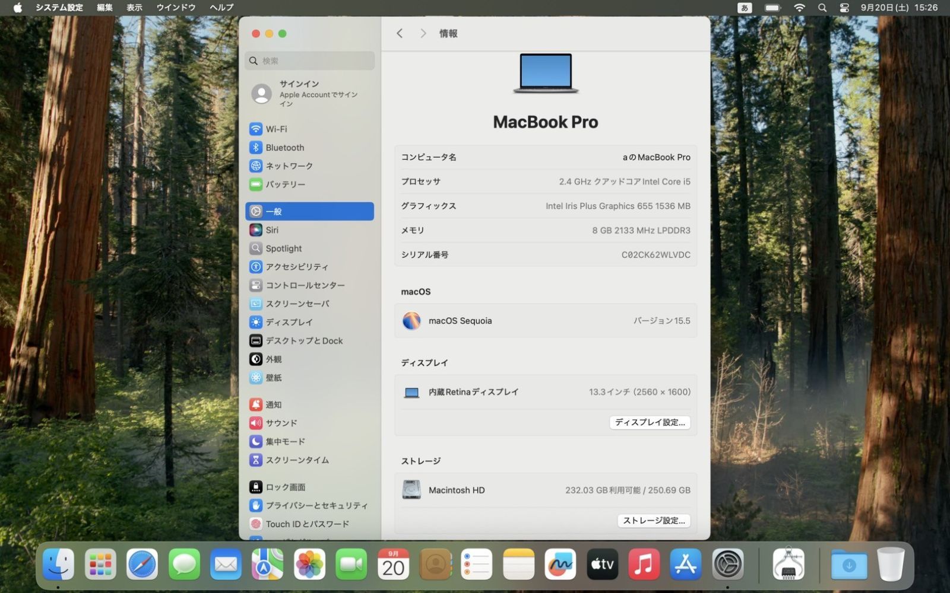The width and height of the screenshot is (950, 593).
Task: Navigate back using the back arrow
Action: [x=399, y=33]
